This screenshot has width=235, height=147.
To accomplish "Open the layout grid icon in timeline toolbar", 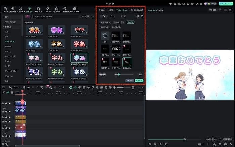I will (x=4, y=88).
